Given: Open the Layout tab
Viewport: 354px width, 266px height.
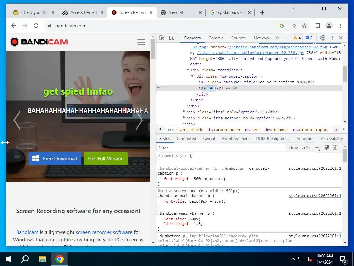Looking at the screenshot, I should [x=209, y=139].
